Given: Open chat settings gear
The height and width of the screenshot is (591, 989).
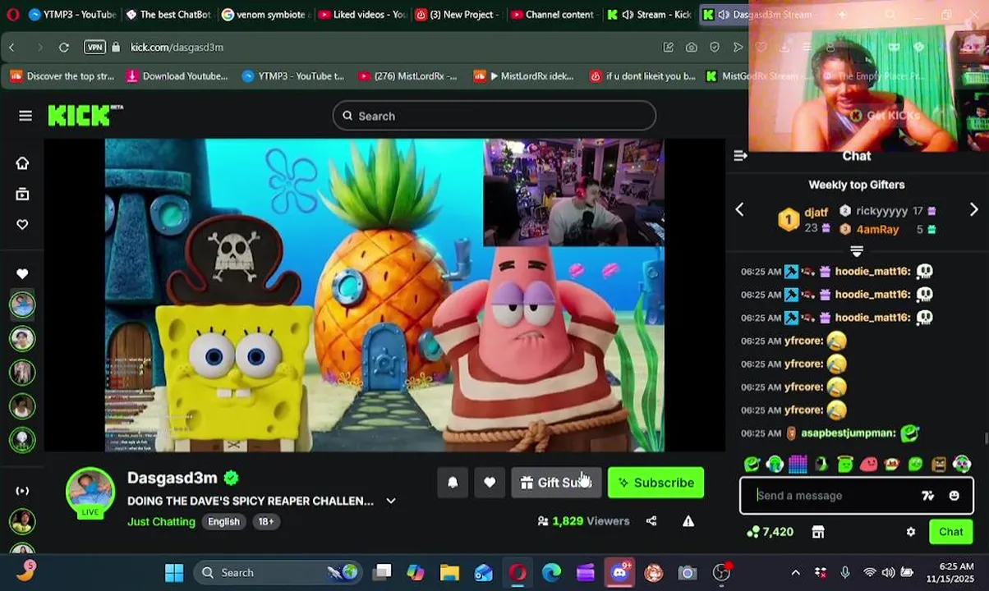Looking at the screenshot, I should coord(911,532).
